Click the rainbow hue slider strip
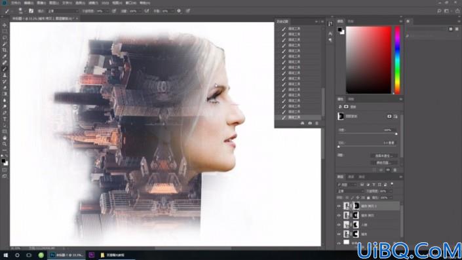 pyautogui.click(x=397, y=60)
